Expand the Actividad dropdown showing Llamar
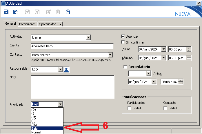Image resolution: width=202 pixels, height=134 pixels. tap(88, 37)
